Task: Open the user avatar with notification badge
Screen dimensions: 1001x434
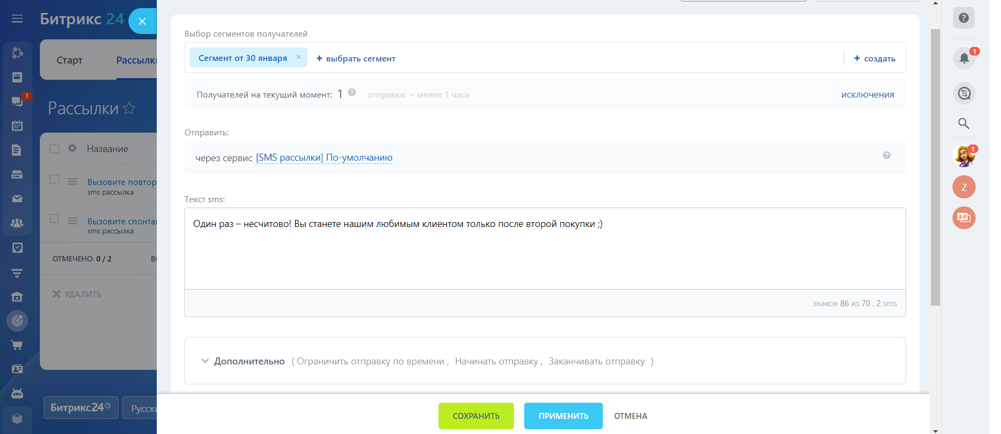Action: coord(964,156)
